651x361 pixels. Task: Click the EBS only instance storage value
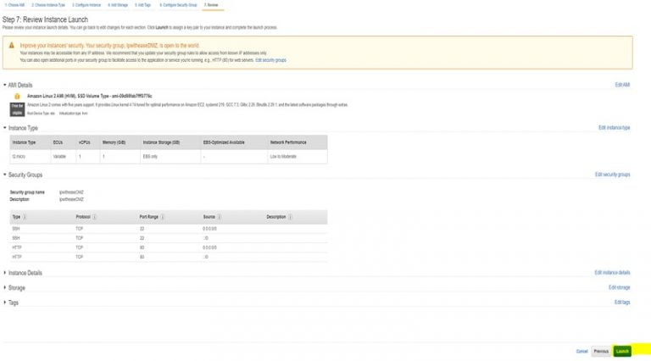150,157
